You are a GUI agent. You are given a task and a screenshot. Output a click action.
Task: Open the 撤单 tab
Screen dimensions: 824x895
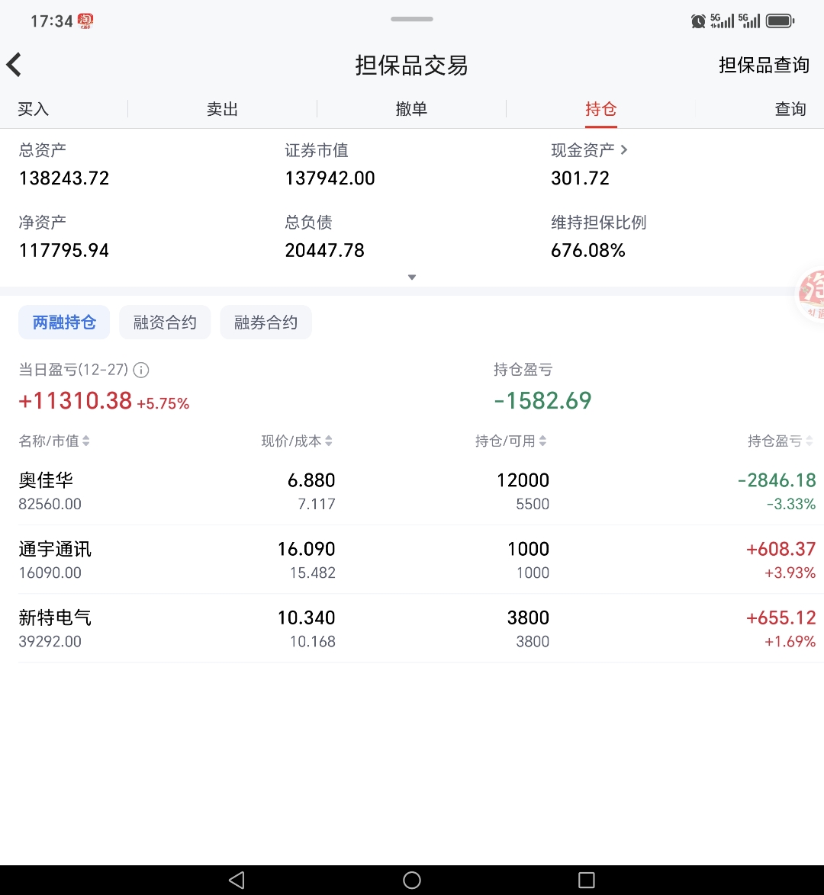click(x=411, y=109)
